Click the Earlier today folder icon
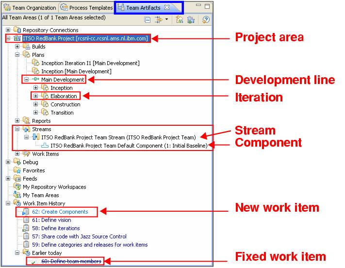The width and height of the screenshot is (345, 268). click(x=26, y=252)
